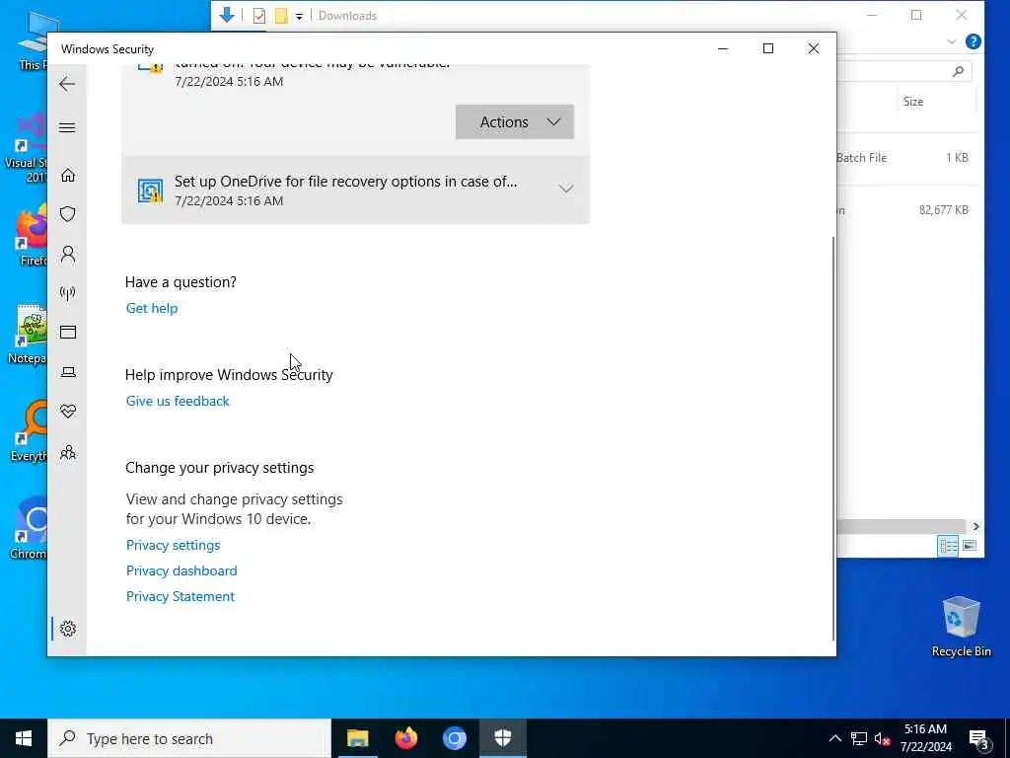The width and height of the screenshot is (1010, 758).
Task: Click the OneDrive recovery warning icon
Action: 150,190
